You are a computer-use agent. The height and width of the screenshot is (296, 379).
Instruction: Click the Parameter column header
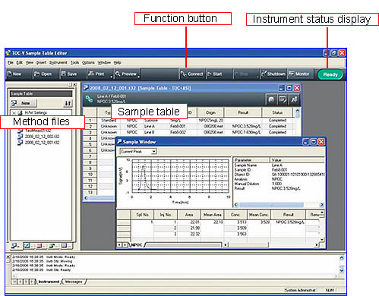(x=251, y=160)
